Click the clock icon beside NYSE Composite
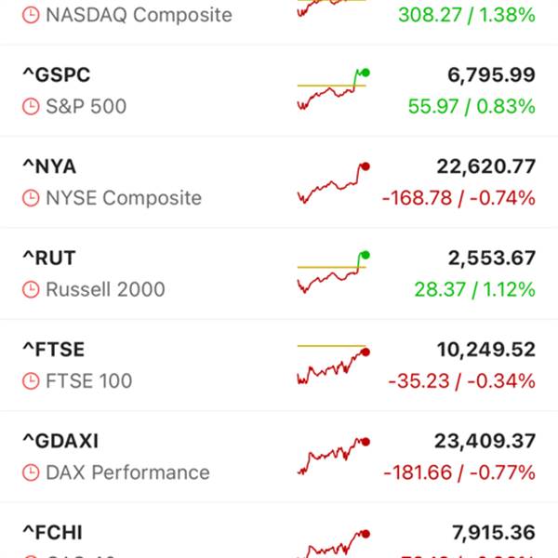 32,198
